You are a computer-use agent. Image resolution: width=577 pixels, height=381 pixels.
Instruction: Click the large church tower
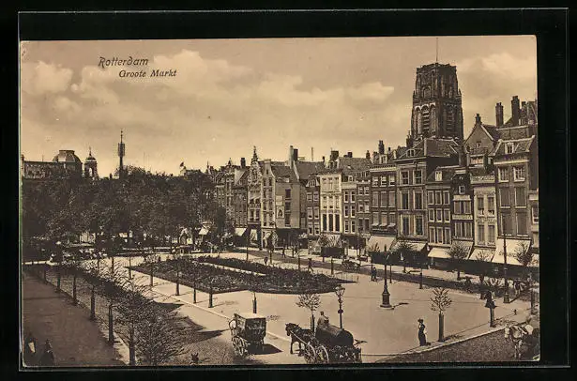pos(436,101)
